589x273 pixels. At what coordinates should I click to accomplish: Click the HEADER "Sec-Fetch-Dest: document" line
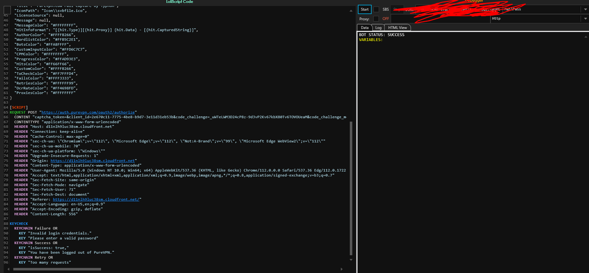(52, 194)
